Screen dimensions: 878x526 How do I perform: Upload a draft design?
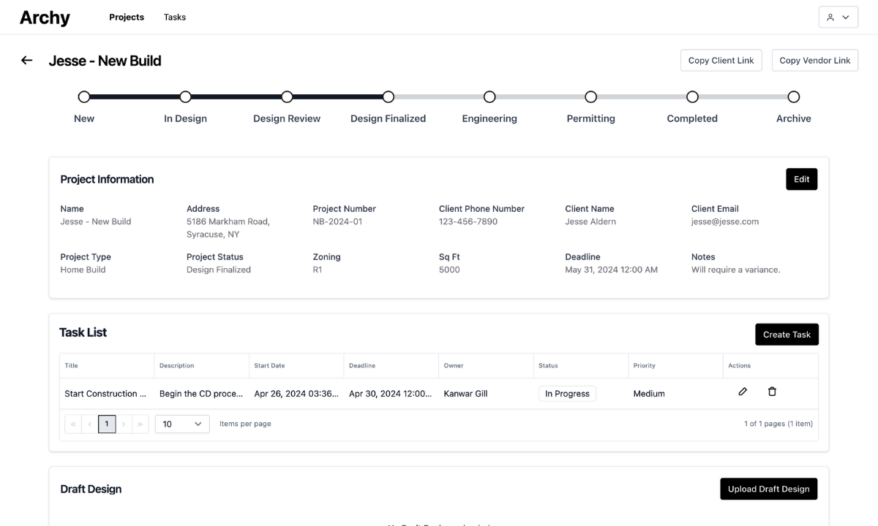point(769,489)
